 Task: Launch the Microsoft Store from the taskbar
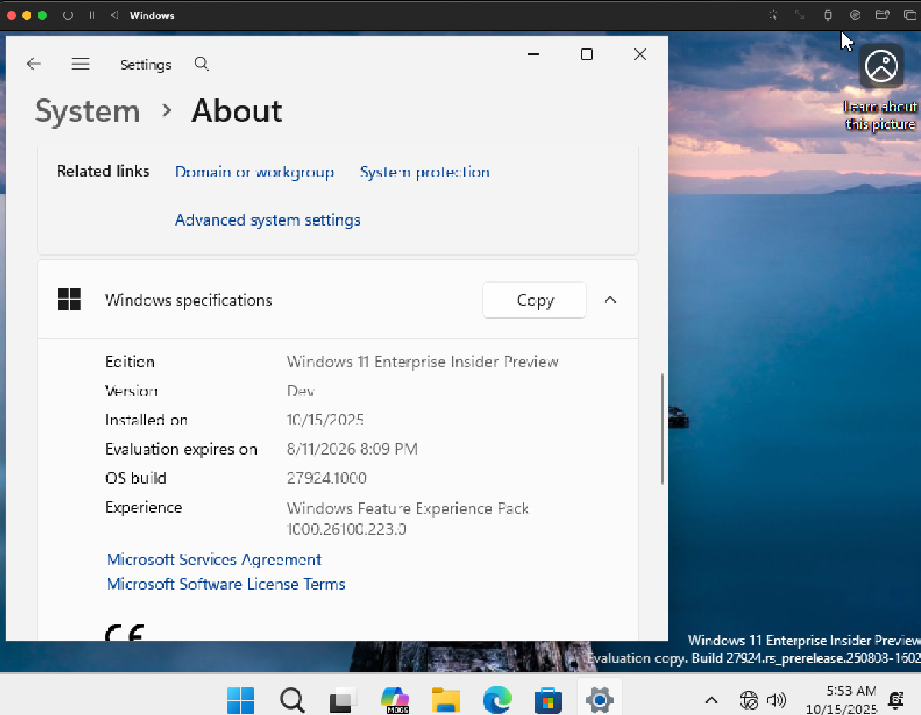548,700
